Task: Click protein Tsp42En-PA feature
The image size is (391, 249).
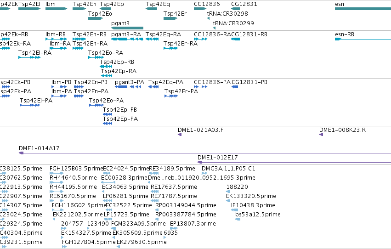Action: tap(79, 96)
